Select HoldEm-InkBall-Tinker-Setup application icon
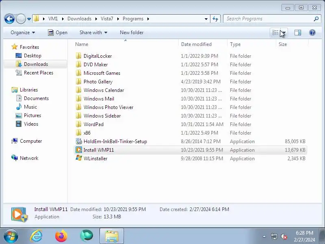Screen dimensions: 325x244 coord(78,141)
